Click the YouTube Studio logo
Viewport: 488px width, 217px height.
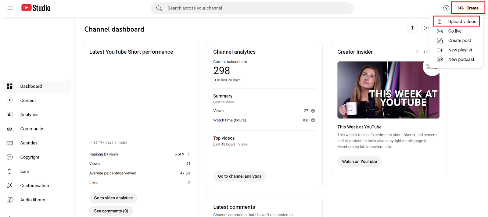36,8
